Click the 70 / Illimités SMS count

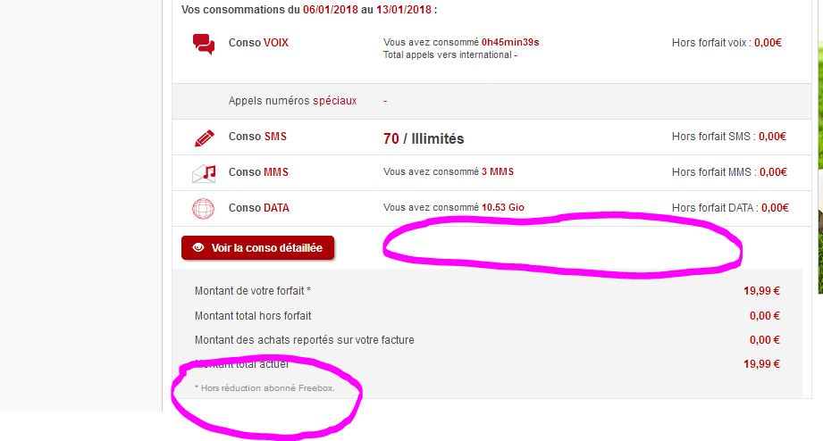coord(424,138)
